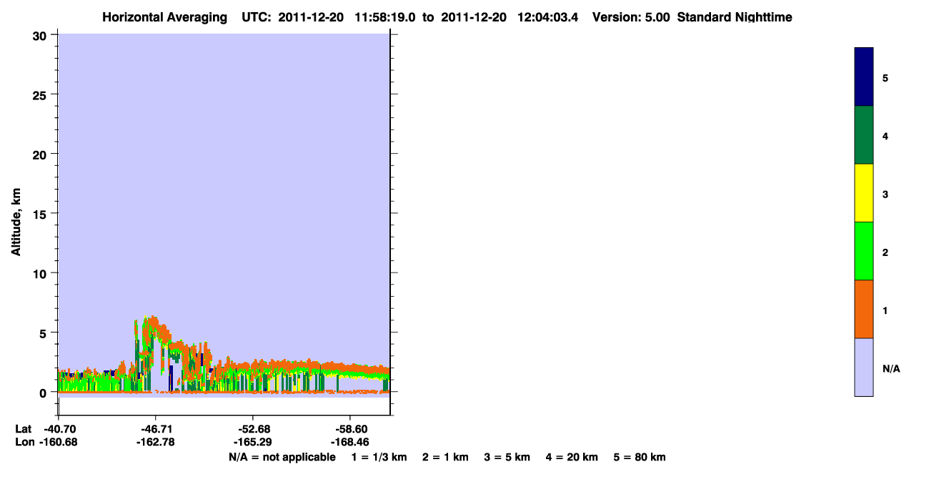Click legend text '1 = 1/3 km'

coord(379,458)
